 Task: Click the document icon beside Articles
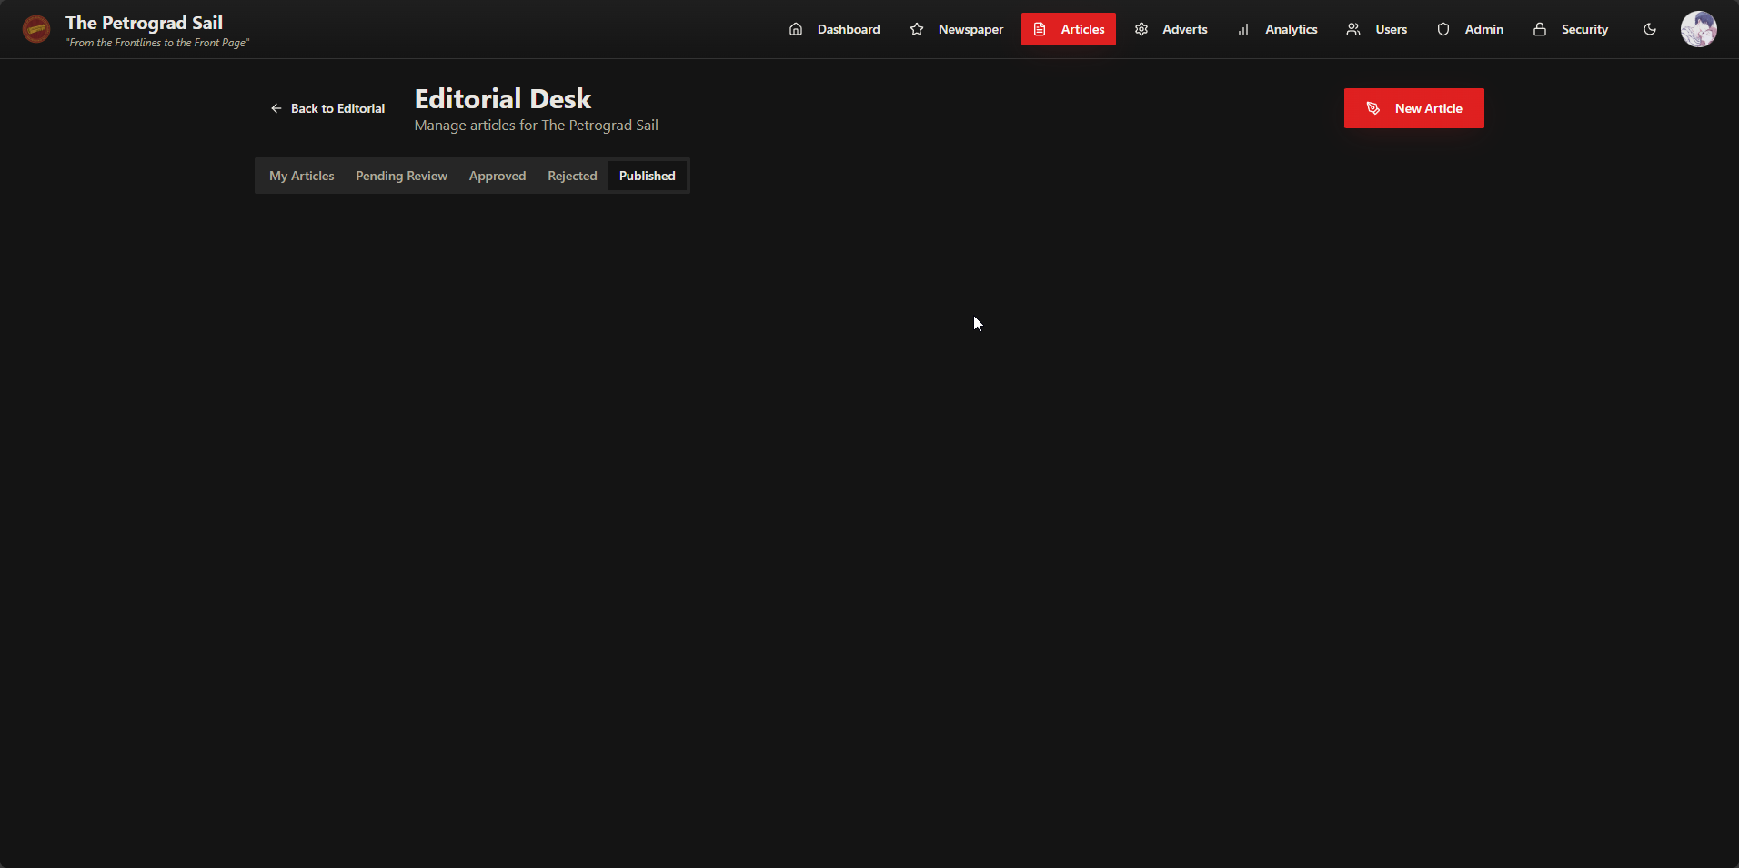1040,29
